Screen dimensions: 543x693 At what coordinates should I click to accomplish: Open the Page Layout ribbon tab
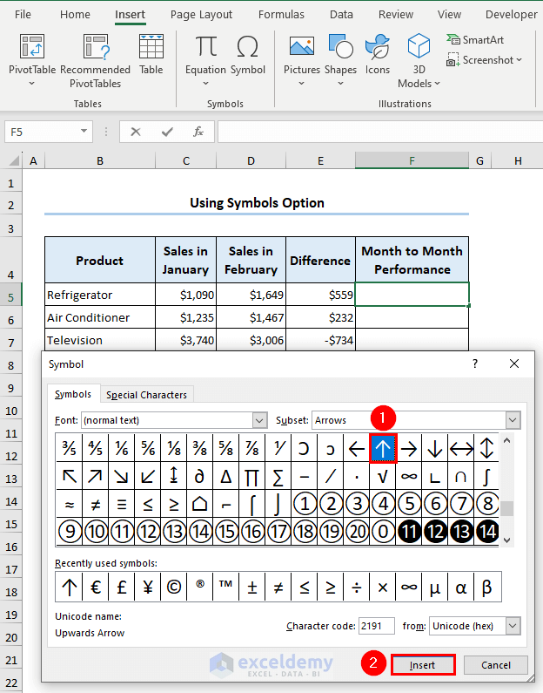(x=201, y=14)
